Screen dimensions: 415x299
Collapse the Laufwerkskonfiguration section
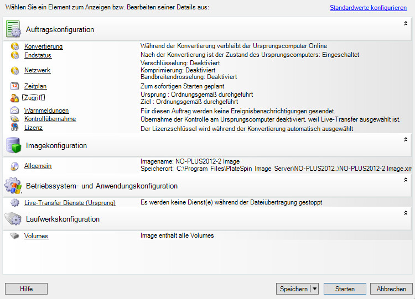click(406, 213)
